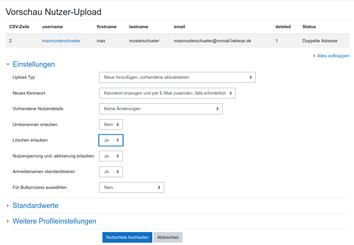The image size is (354, 245).
Task: Click the down-arrow icon beside Einstellungen
Action: coord(8,64)
